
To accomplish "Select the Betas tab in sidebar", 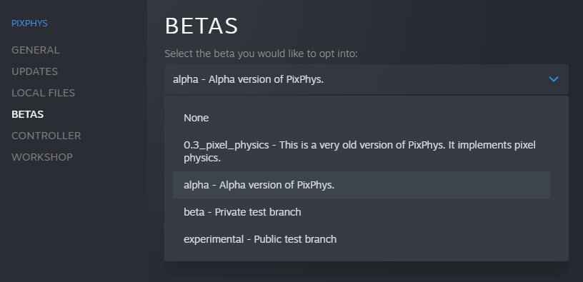I will coord(28,114).
